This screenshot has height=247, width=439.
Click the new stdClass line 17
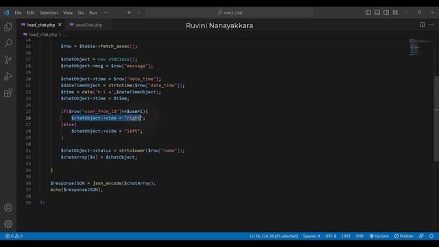click(99, 60)
